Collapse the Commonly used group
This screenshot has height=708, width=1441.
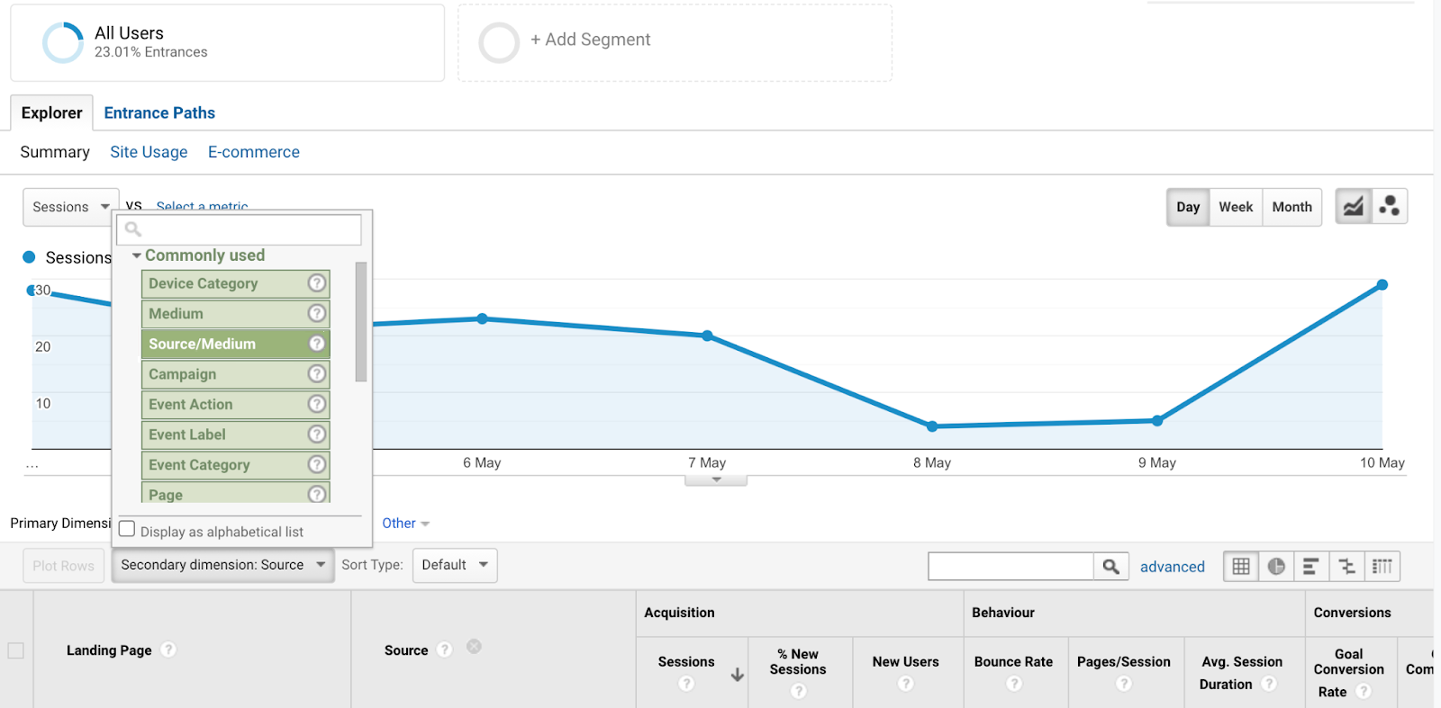coord(137,255)
